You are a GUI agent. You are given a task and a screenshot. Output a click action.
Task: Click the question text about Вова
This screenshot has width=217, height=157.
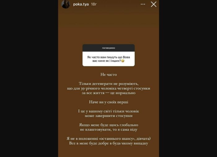pyautogui.click(x=108, y=59)
